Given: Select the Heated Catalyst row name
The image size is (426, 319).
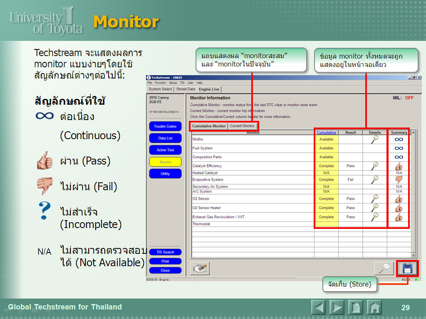Looking at the screenshot, I should pyautogui.click(x=205, y=173).
